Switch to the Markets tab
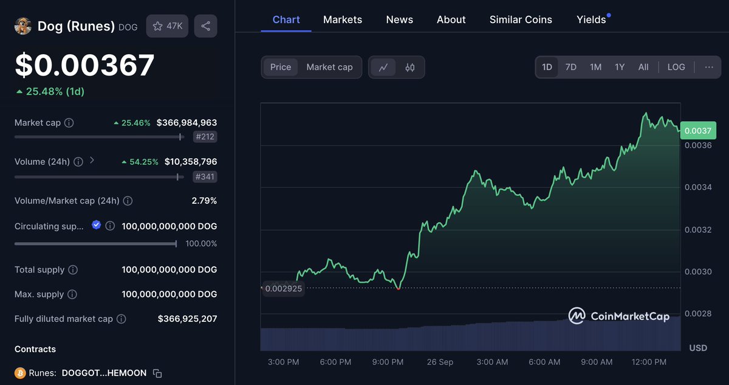The image size is (729, 385). (x=342, y=19)
